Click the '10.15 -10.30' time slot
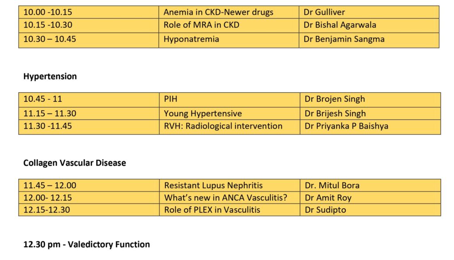The image size is (454, 260). pos(48,25)
